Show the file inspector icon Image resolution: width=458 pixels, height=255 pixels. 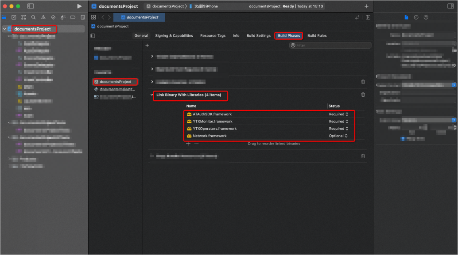click(406, 17)
